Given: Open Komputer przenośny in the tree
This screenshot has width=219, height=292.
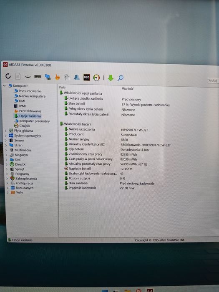Looking at the screenshot, I should [x=32, y=121].
